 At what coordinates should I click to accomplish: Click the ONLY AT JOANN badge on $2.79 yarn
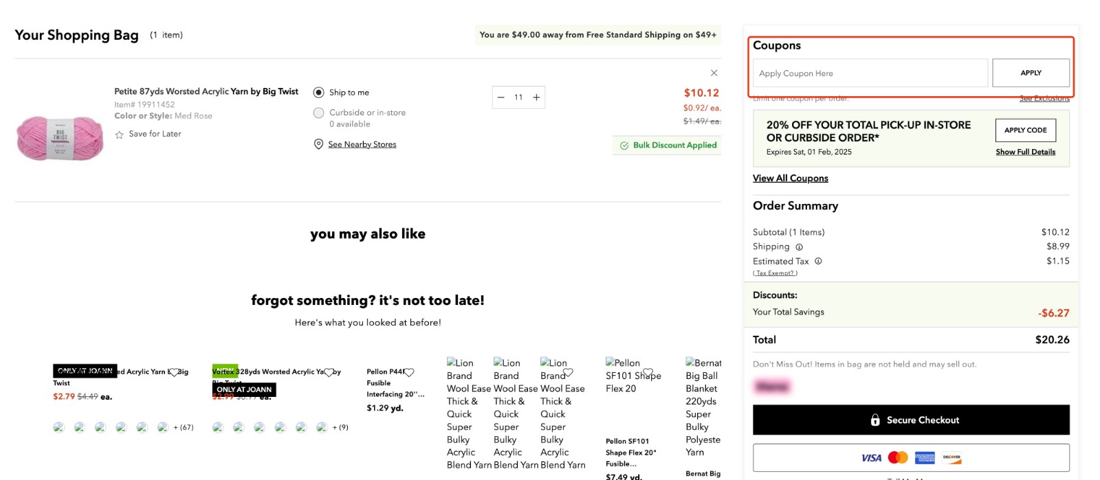(x=85, y=371)
